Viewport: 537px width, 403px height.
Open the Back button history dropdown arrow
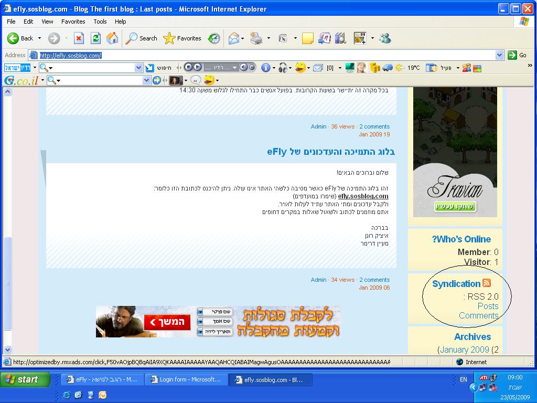(39, 38)
